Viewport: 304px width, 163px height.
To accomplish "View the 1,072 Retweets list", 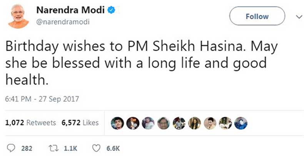I will coord(30,123).
